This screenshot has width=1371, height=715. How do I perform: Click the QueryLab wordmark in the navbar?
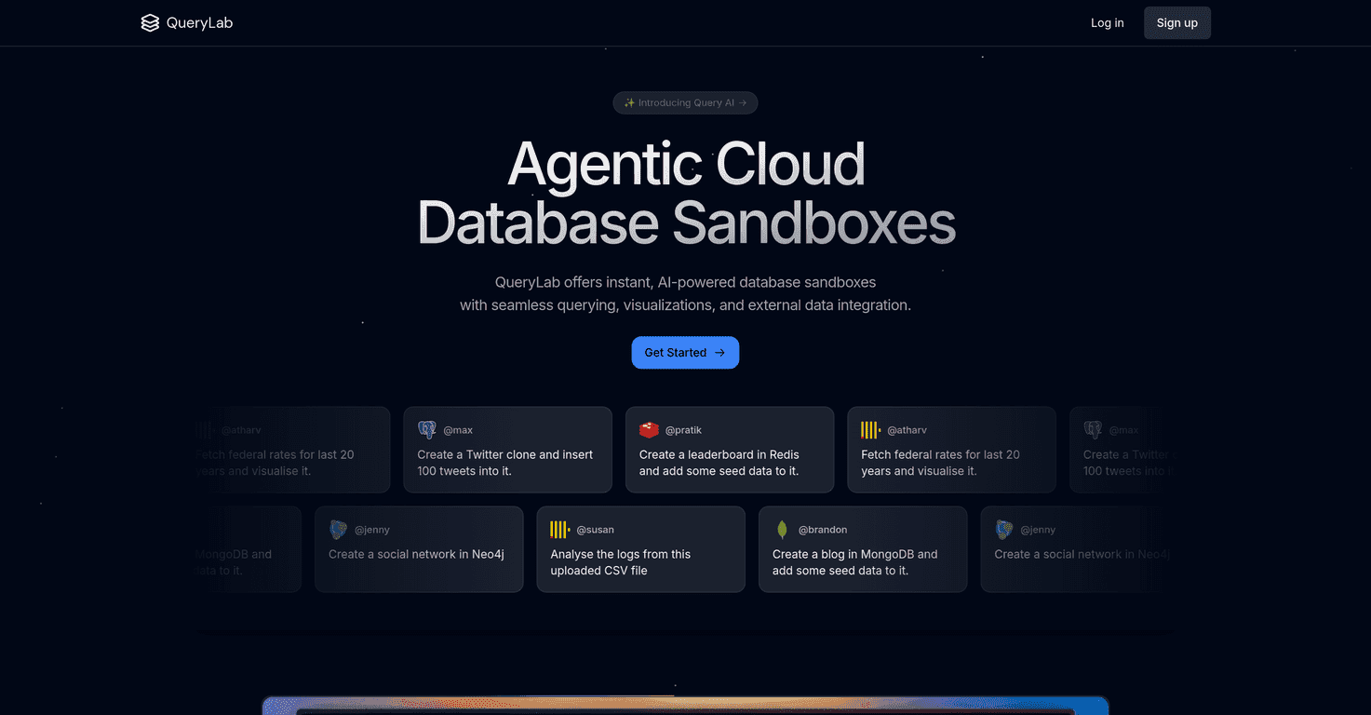click(x=197, y=22)
